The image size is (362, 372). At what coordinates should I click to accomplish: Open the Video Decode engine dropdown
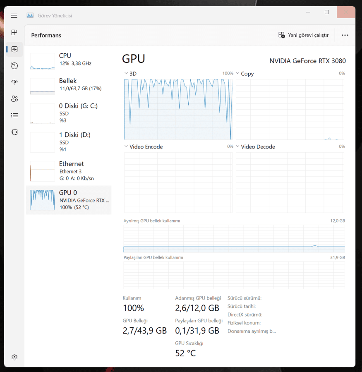pos(237,147)
